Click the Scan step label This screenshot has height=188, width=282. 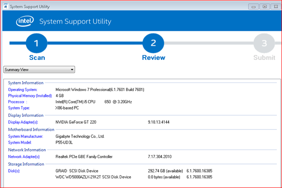[x=37, y=58]
